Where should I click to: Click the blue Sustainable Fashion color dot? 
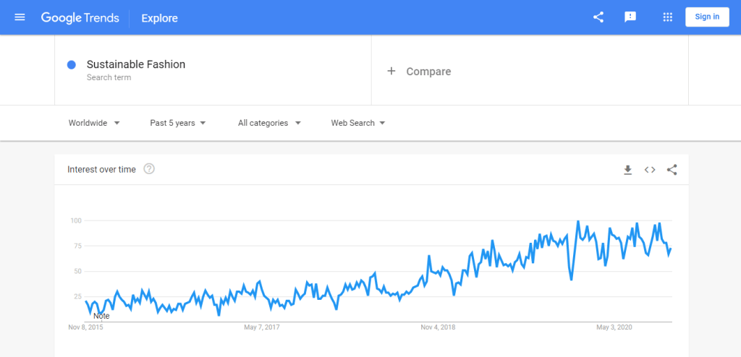72,64
